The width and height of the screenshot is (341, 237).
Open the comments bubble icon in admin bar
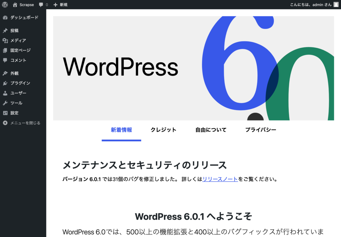point(41,5)
